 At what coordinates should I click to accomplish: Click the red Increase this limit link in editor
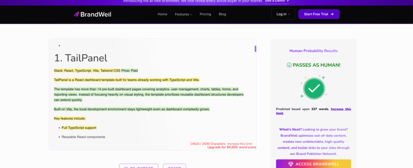pos(240,144)
